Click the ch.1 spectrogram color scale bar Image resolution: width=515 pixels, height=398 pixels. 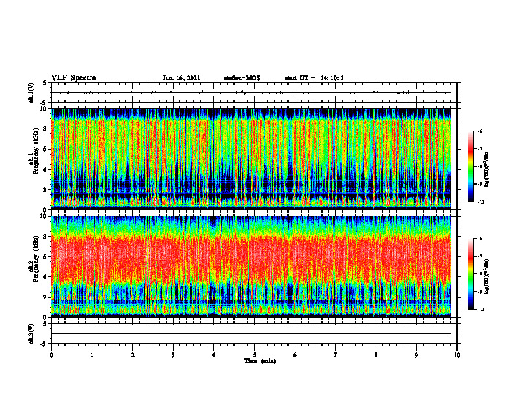[470, 166]
